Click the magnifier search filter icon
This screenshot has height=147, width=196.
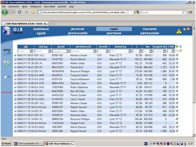coord(177,51)
